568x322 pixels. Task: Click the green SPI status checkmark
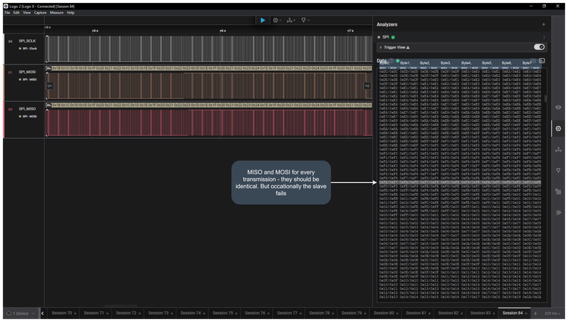393,37
